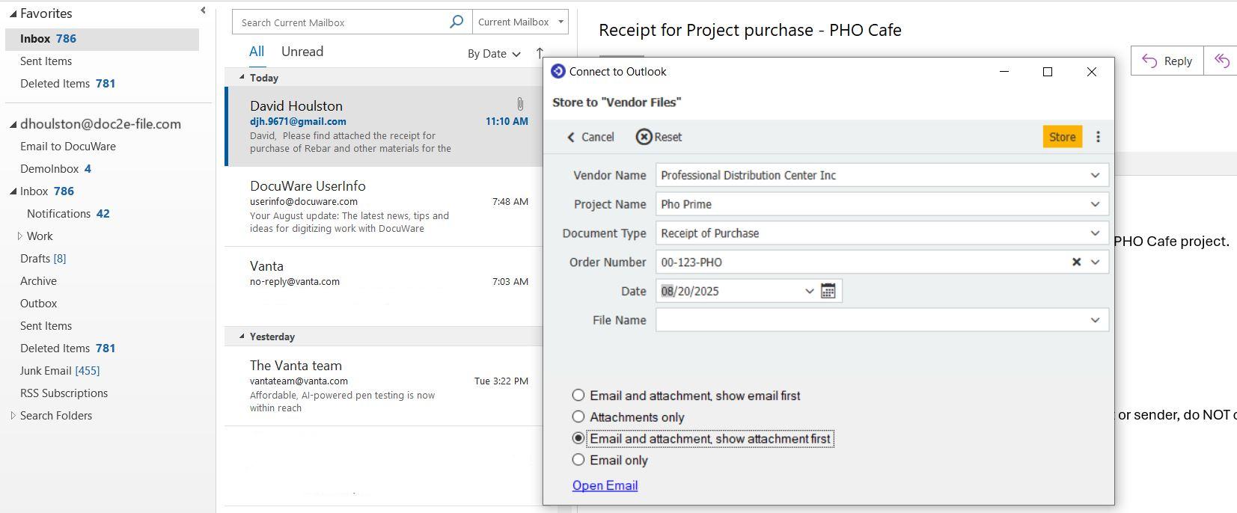Viewport: 1237px width, 513px height.
Task: Open the Date field dropdown arrow
Action: tap(809, 291)
